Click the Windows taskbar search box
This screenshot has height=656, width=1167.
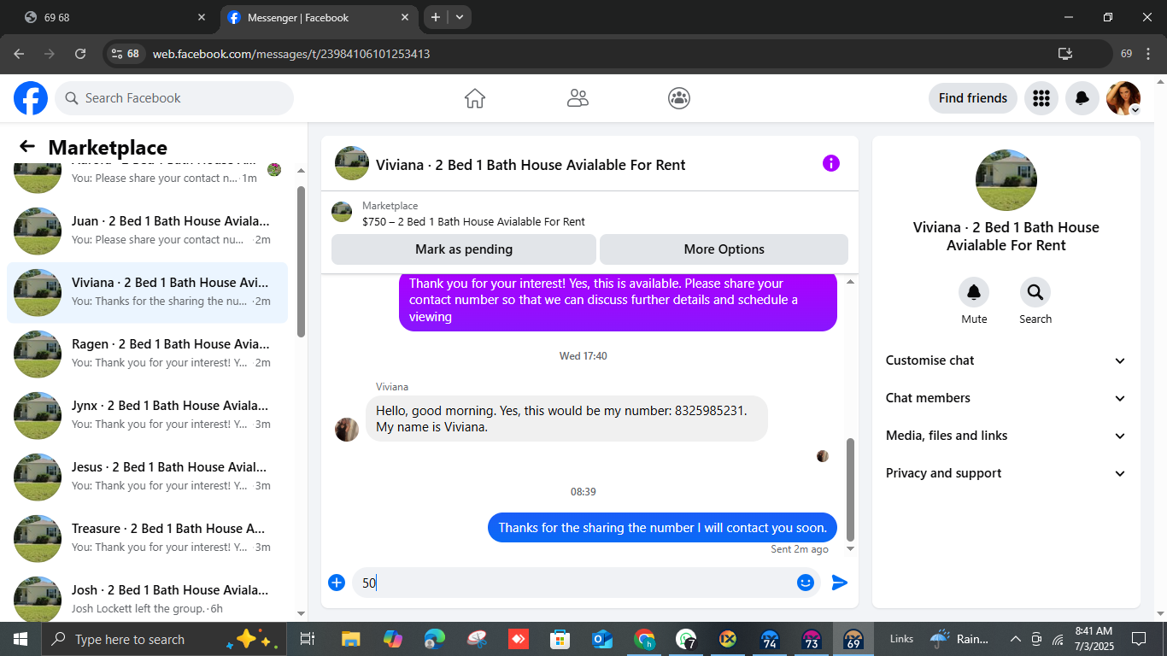pos(162,639)
